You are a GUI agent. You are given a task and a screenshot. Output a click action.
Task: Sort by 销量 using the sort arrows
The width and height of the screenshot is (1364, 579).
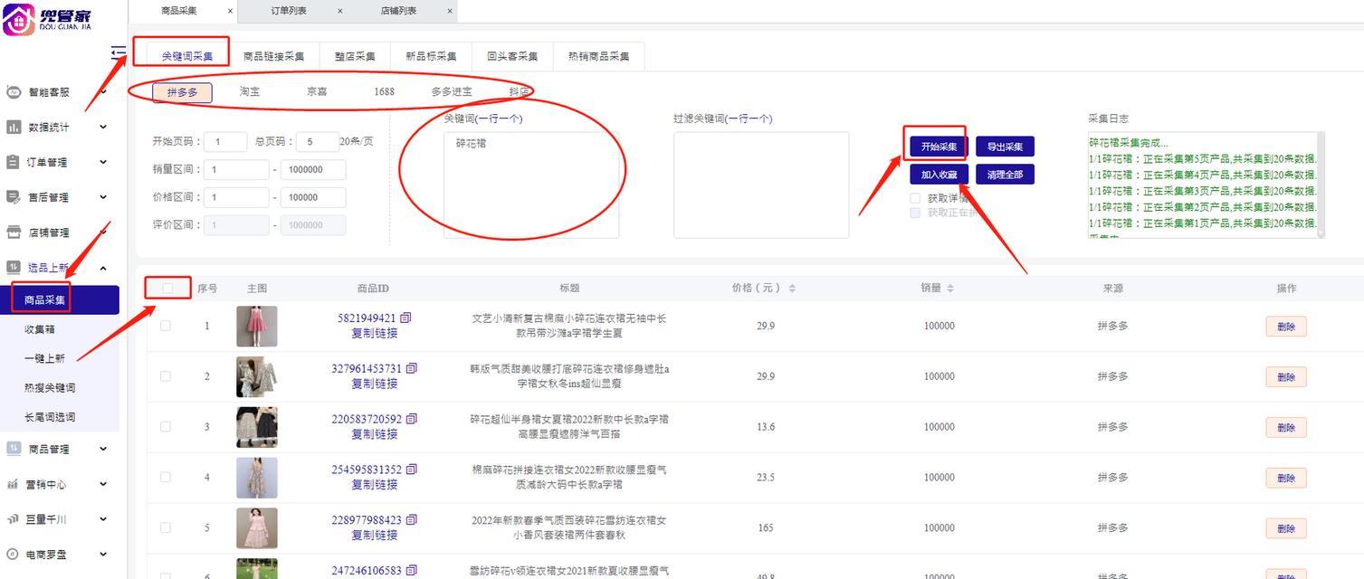(x=949, y=289)
